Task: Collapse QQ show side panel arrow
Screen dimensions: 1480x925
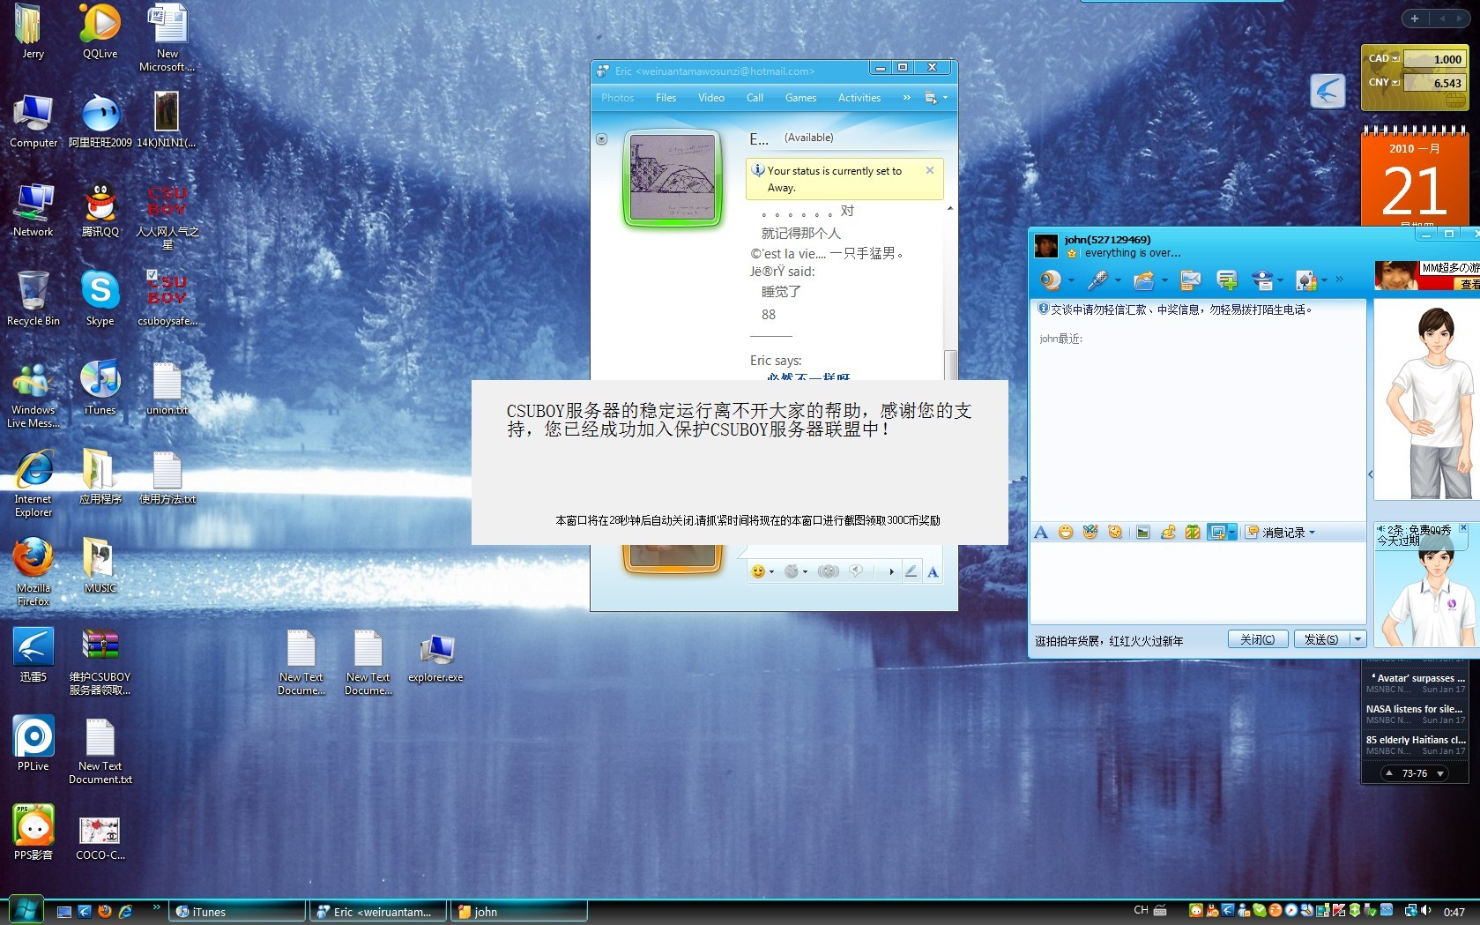Action: pyautogui.click(x=1371, y=474)
